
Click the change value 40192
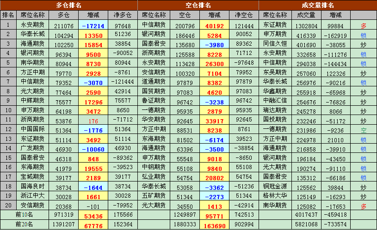pyautogui.click(x=215, y=26)
